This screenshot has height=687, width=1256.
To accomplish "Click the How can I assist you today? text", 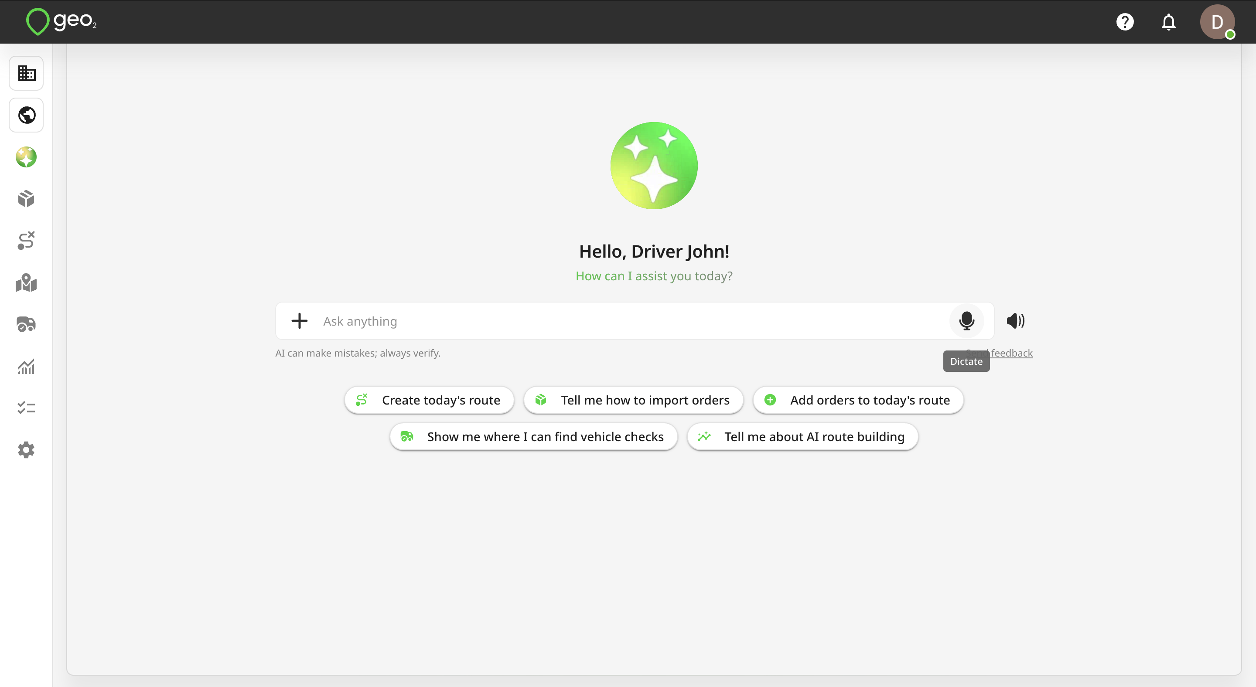I will tap(654, 276).
